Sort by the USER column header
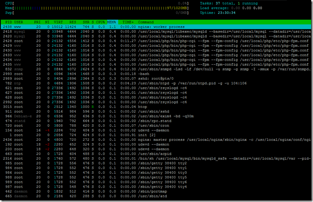313x202 pixels. click(x=19, y=22)
